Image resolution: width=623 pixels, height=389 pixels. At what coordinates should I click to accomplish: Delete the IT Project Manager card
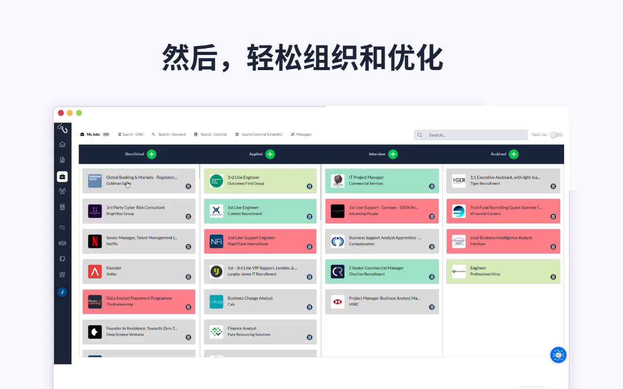tap(432, 186)
